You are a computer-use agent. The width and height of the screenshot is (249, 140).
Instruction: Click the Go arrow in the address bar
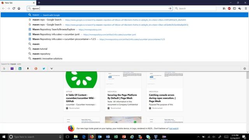pos(170,9)
